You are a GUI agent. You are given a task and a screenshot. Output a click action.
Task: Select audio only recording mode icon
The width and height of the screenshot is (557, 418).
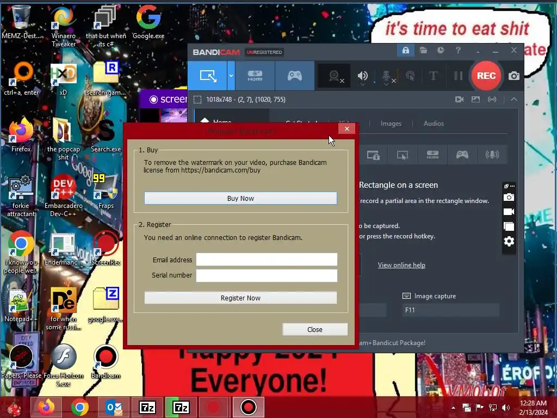click(492, 155)
